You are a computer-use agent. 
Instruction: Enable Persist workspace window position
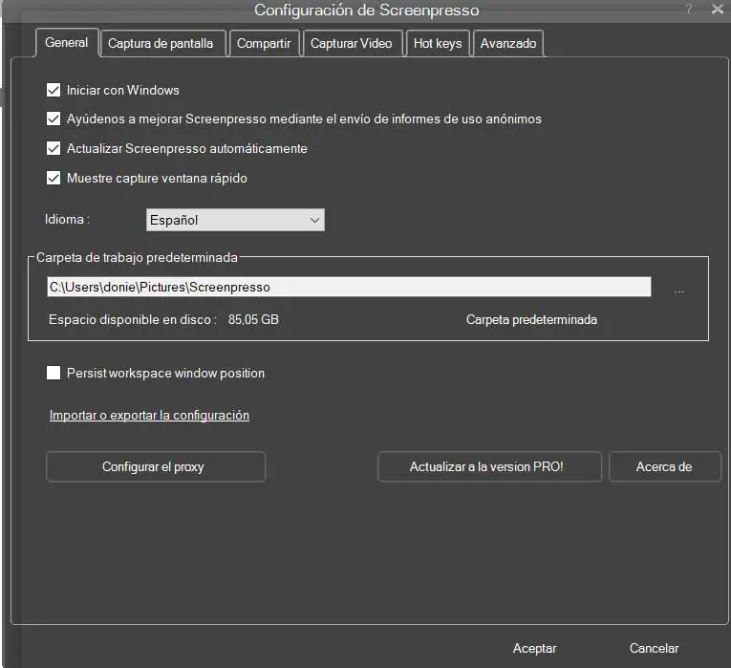pyautogui.click(x=54, y=373)
